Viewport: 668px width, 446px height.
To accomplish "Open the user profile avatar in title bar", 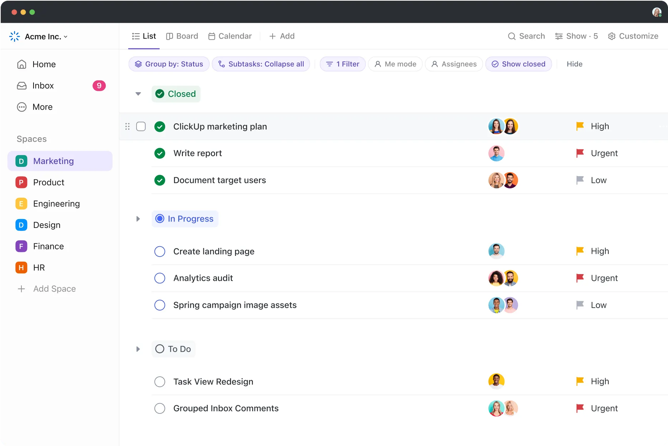I will [x=657, y=12].
